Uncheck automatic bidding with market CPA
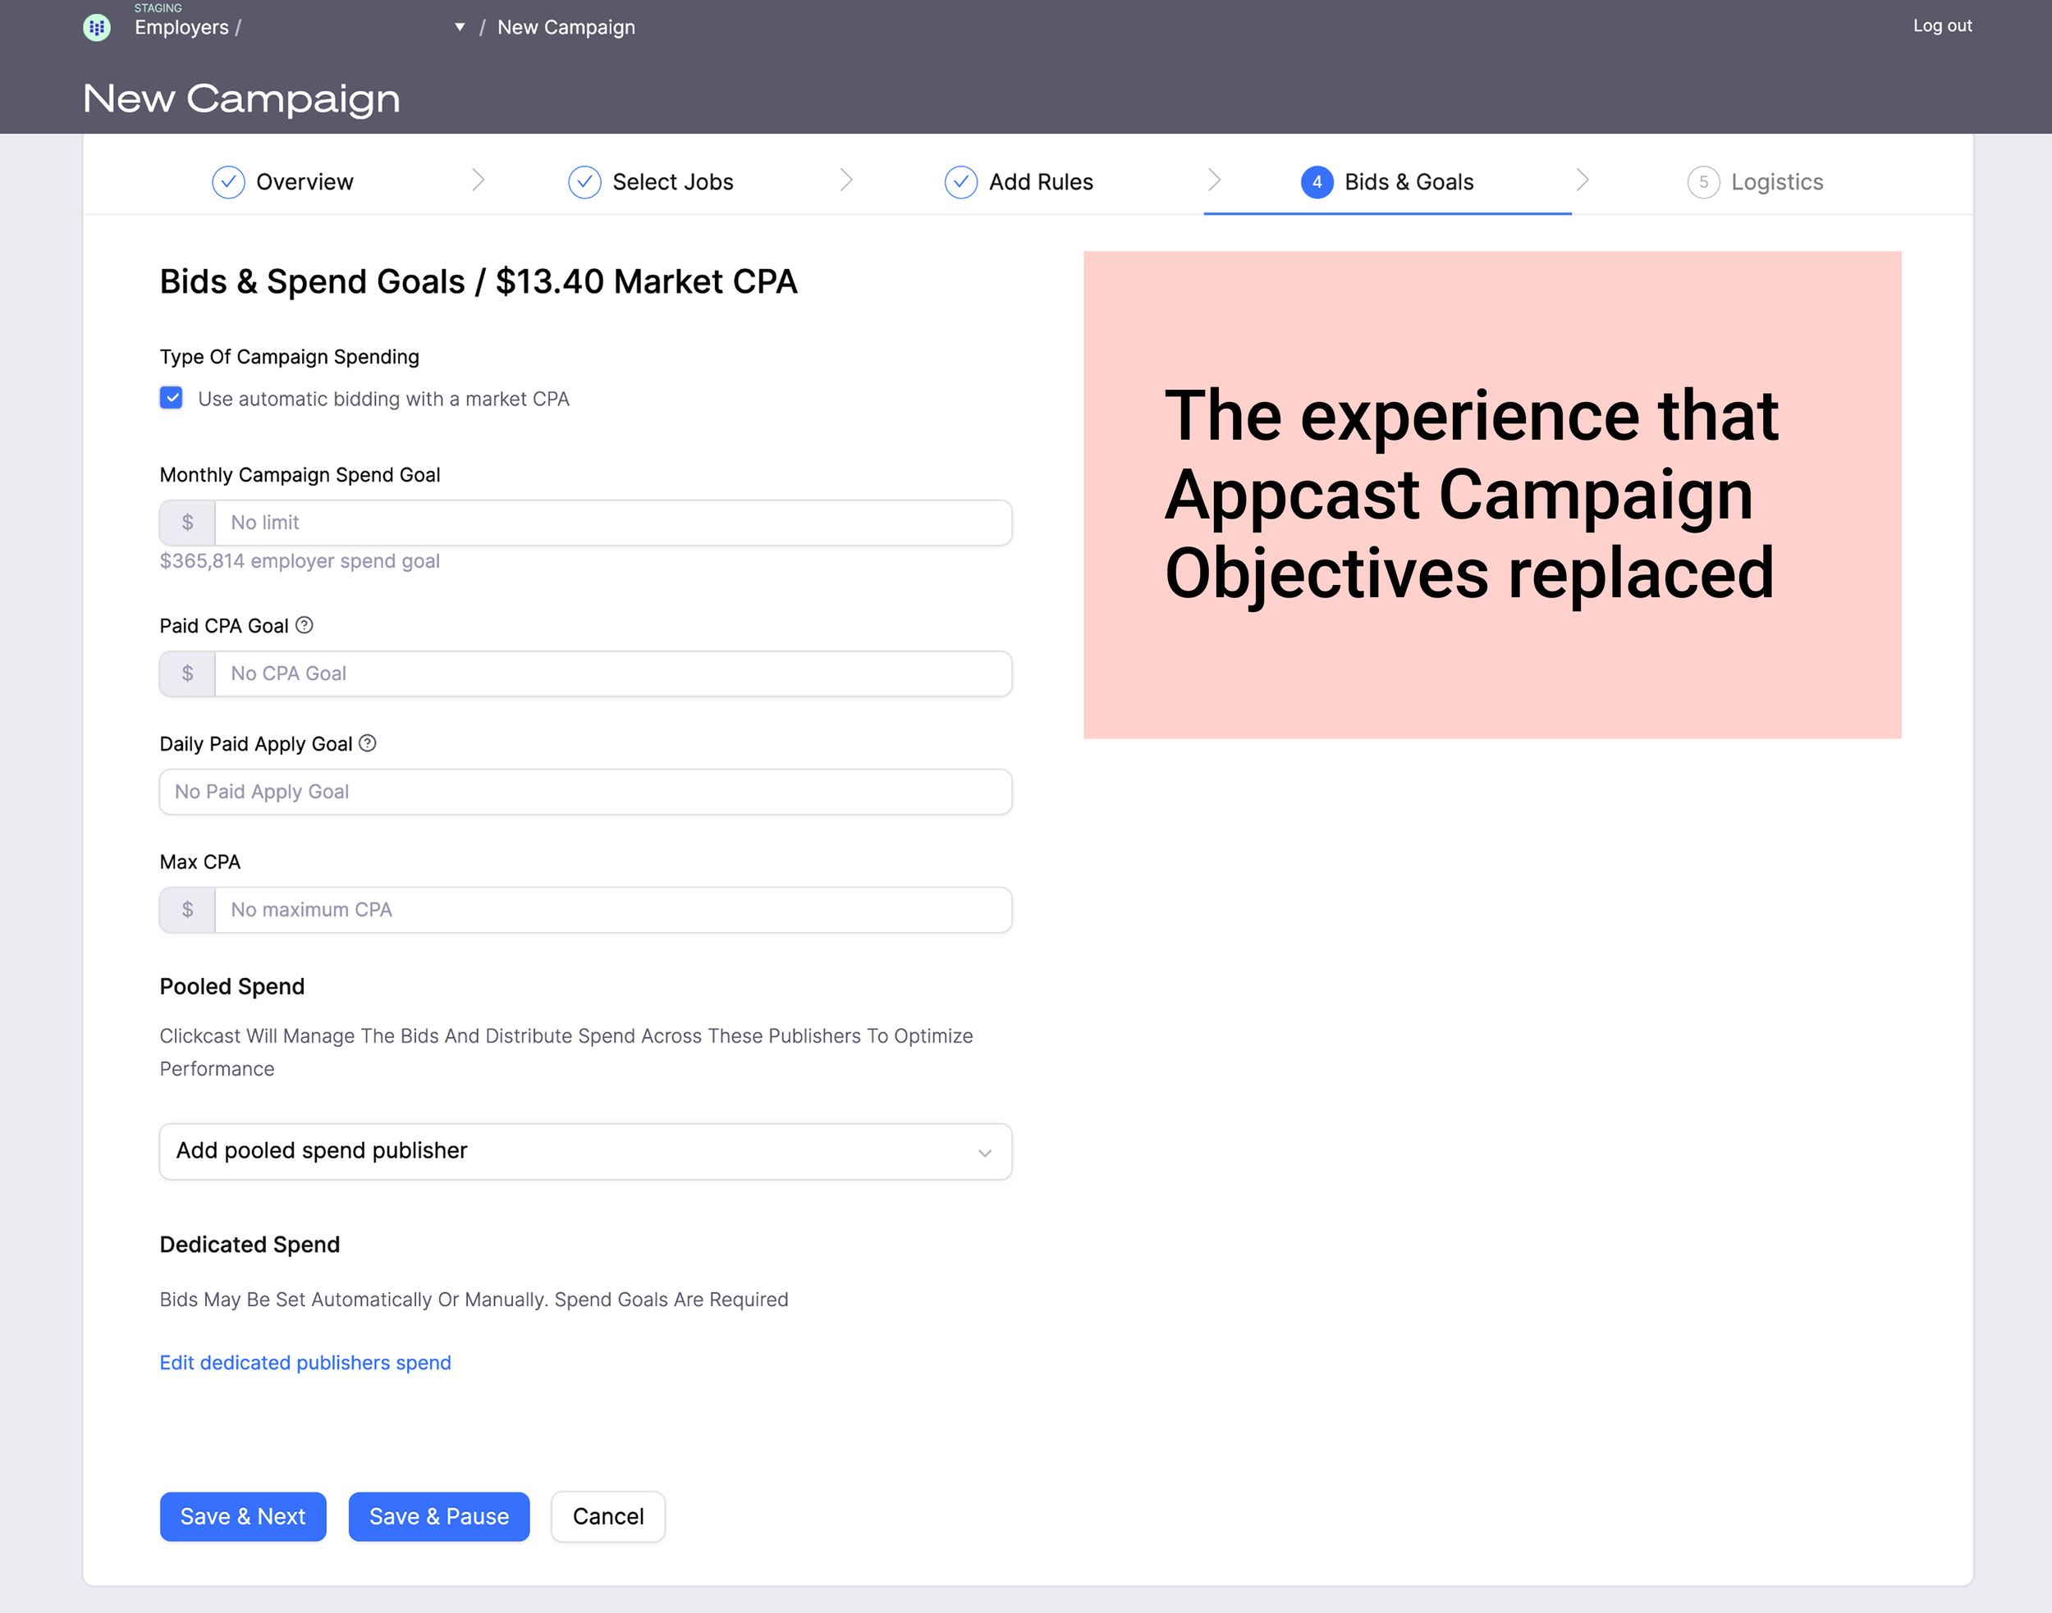 tap(171, 398)
